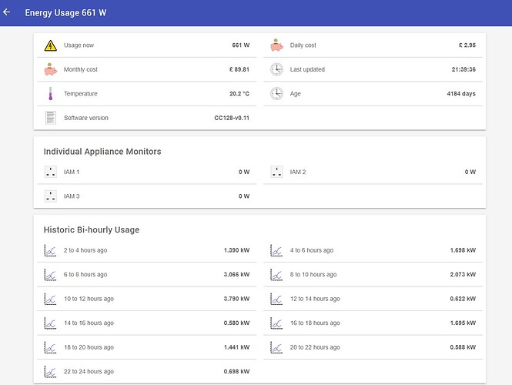Click chart icon for 8 to 10 hours ago
The width and height of the screenshot is (512, 385).
(x=276, y=275)
